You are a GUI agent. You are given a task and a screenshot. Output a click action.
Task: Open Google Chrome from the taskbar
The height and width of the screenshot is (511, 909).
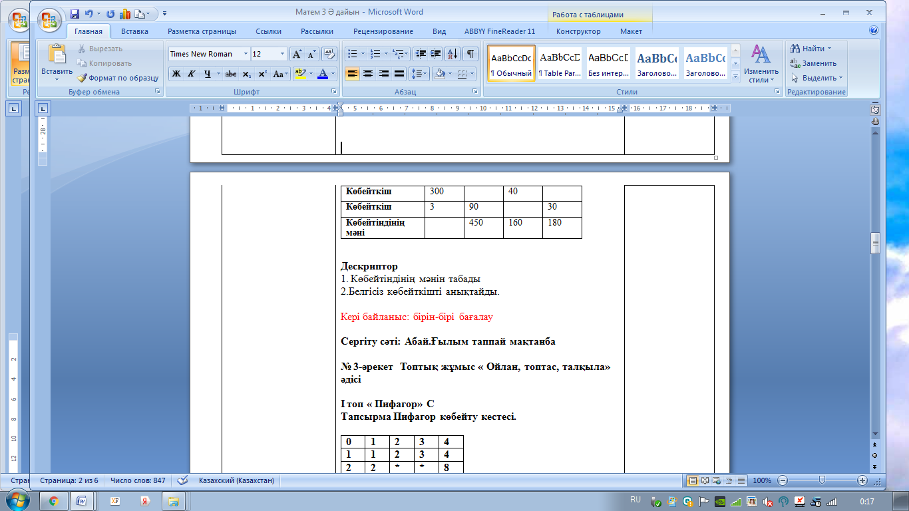(x=53, y=500)
